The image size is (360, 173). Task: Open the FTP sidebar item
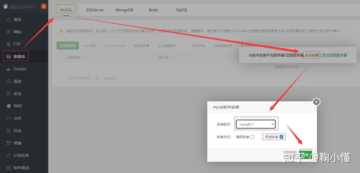(x=24, y=44)
